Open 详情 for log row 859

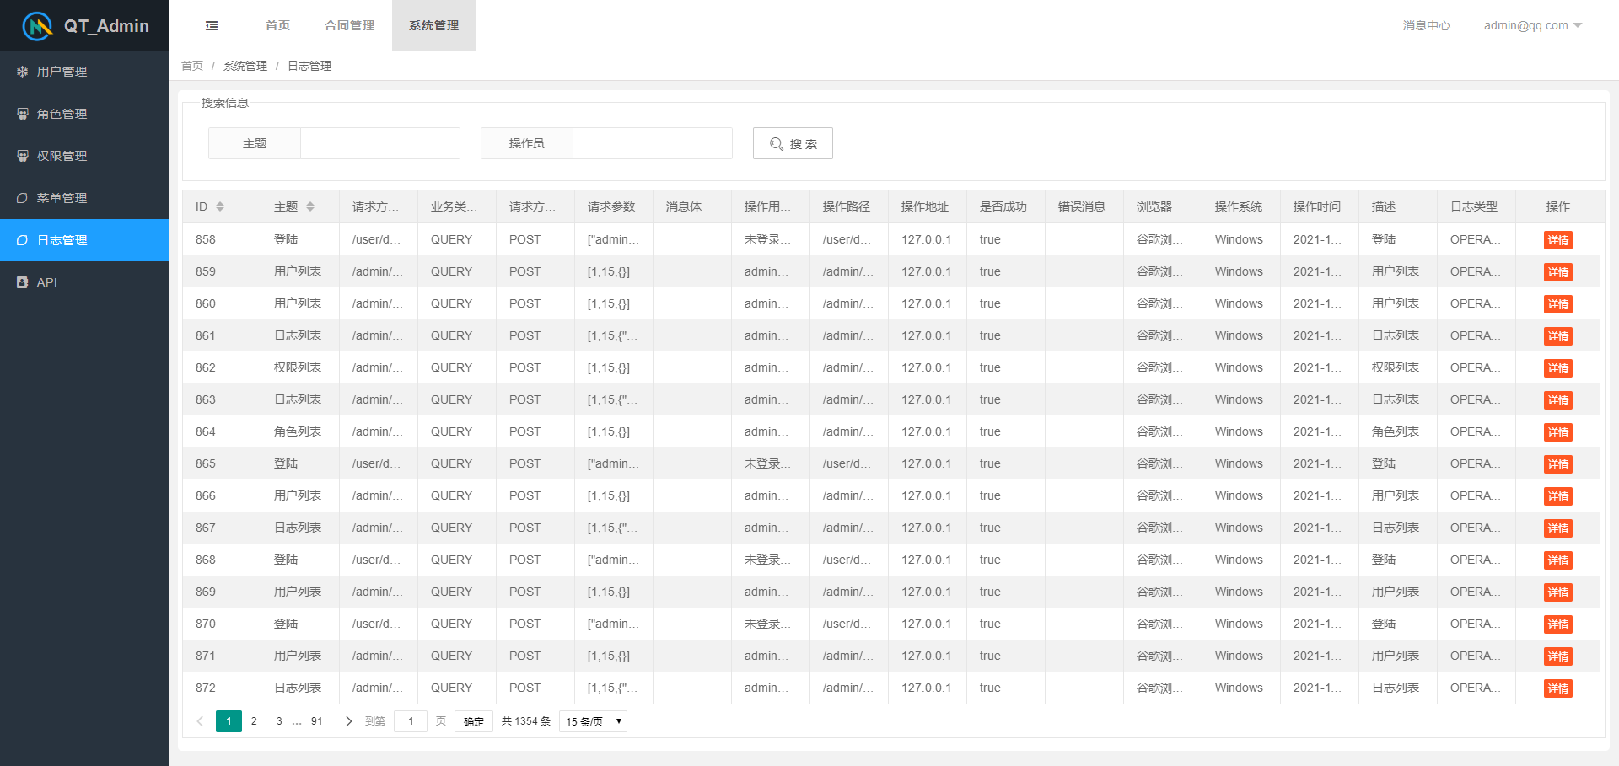click(1557, 272)
